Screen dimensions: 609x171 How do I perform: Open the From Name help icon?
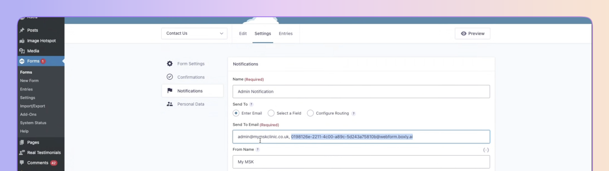point(258,150)
